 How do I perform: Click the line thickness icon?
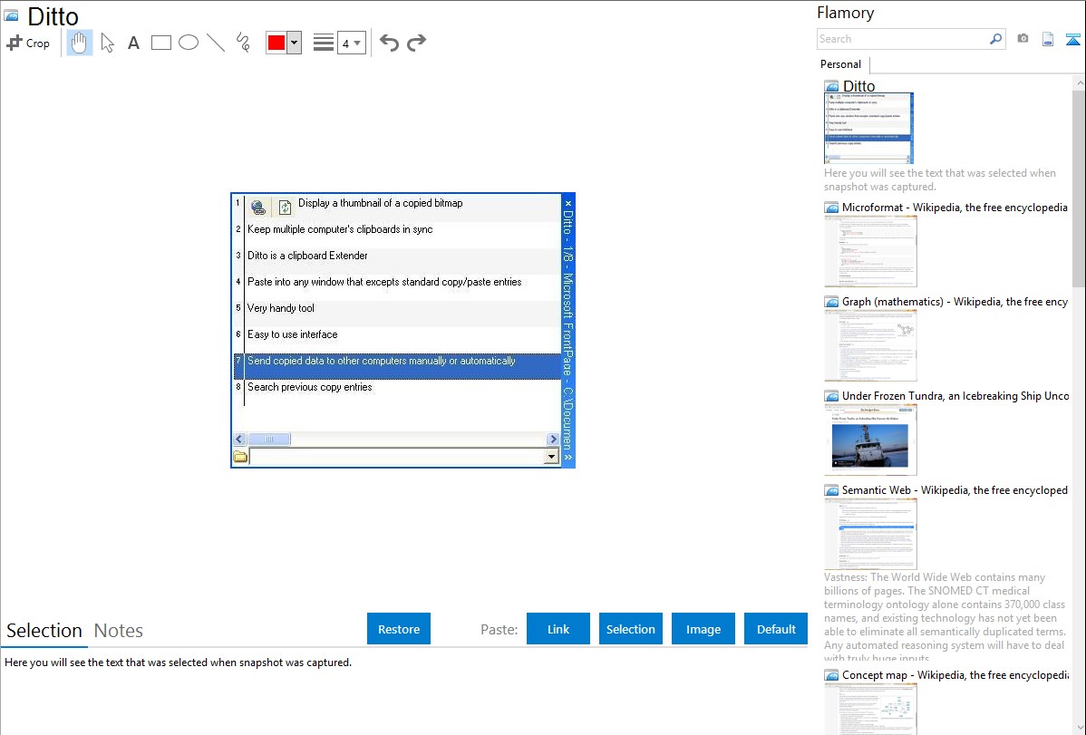click(324, 43)
